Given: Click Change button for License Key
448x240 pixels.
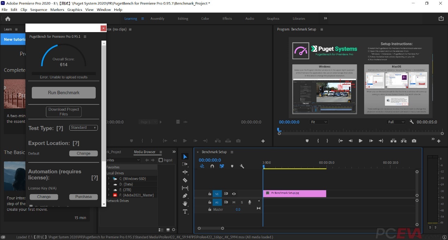Looking at the screenshot, I should tap(44, 197).
